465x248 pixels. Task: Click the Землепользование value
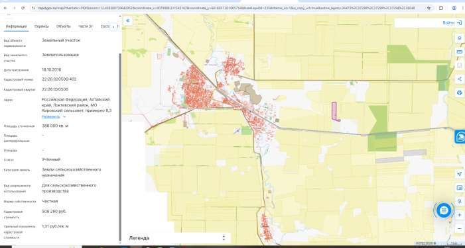pos(60,55)
